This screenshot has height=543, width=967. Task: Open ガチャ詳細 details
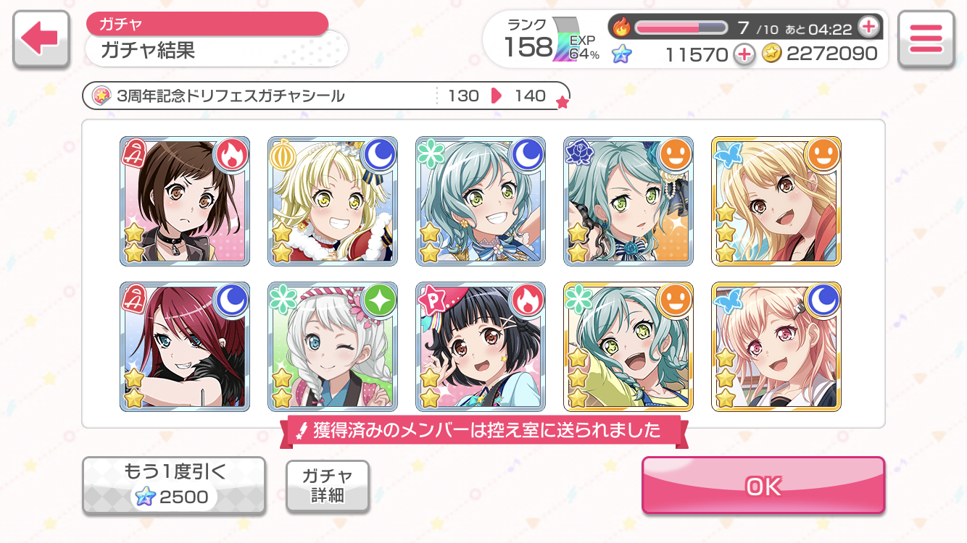(328, 486)
